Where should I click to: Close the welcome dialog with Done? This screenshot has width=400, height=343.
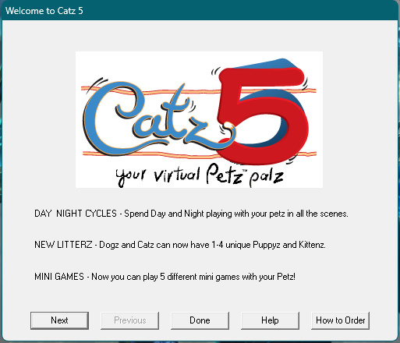[x=200, y=320]
